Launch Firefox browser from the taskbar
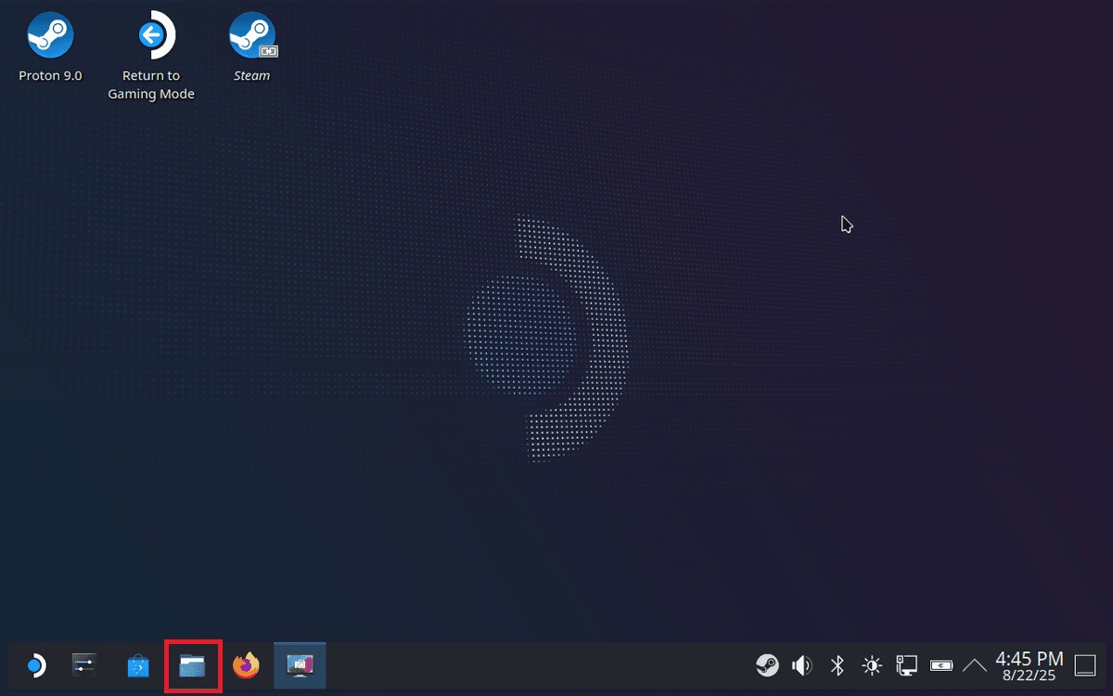The width and height of the screenshot is (1113, 696). 246,665
